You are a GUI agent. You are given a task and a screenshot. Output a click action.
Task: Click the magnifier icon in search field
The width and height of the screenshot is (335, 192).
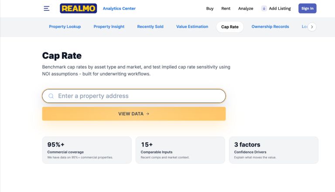(51, 96)
